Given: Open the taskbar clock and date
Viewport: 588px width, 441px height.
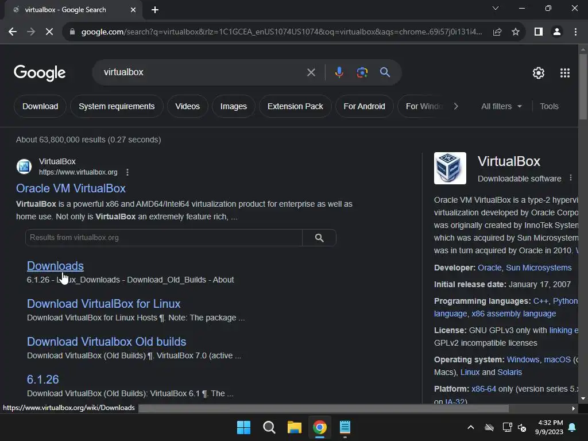Looking at the screenshot, I should coord(548,427).
